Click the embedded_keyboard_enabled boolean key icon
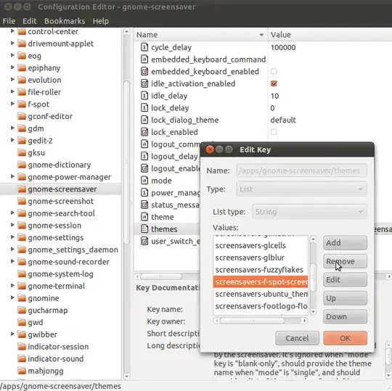Viewport: 392px width, 391px height. (x=144, y=71)
